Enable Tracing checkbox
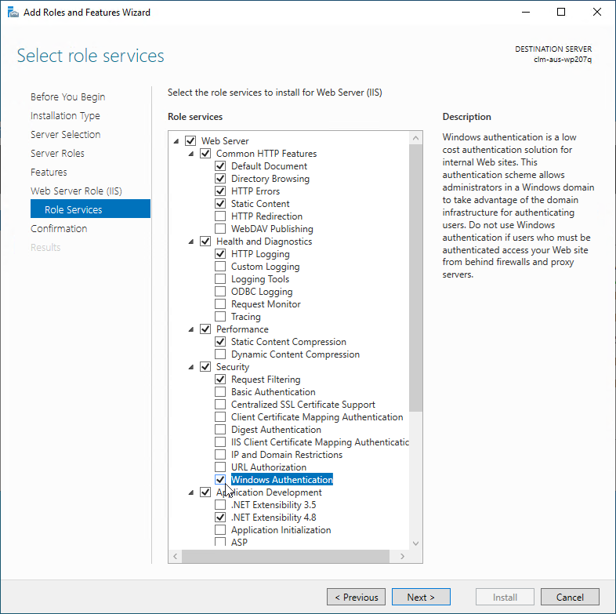 [220, 317]
